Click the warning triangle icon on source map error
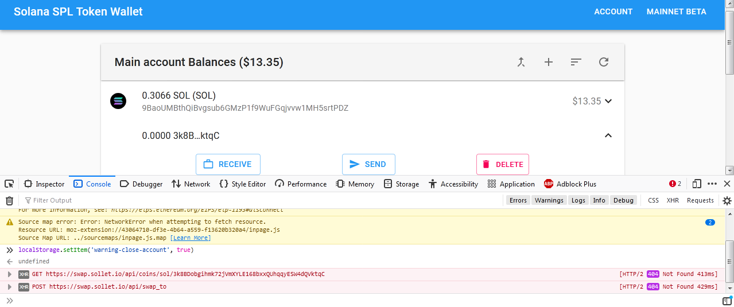 (9, 222)
